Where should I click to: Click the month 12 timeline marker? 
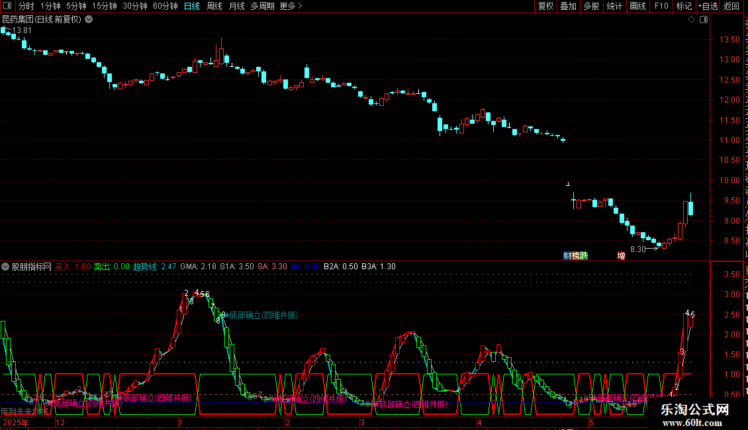[60, 423]
